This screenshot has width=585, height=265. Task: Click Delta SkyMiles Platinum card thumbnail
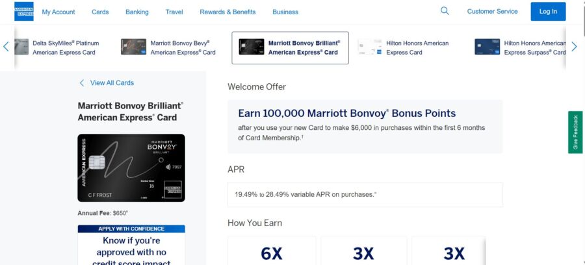21,47
